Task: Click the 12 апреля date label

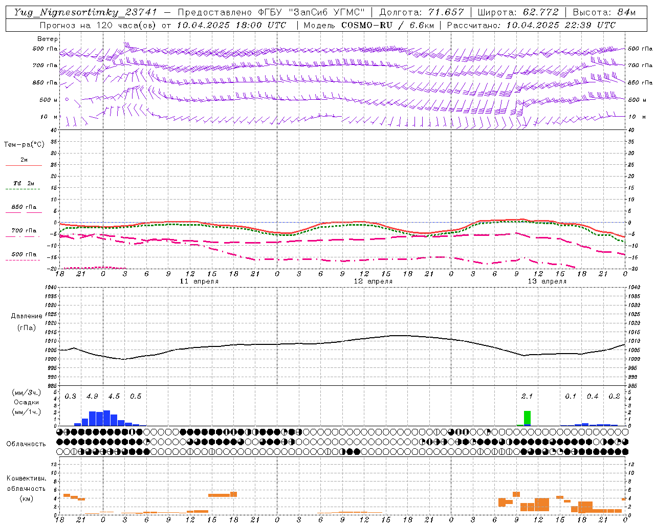Action: 374,281
